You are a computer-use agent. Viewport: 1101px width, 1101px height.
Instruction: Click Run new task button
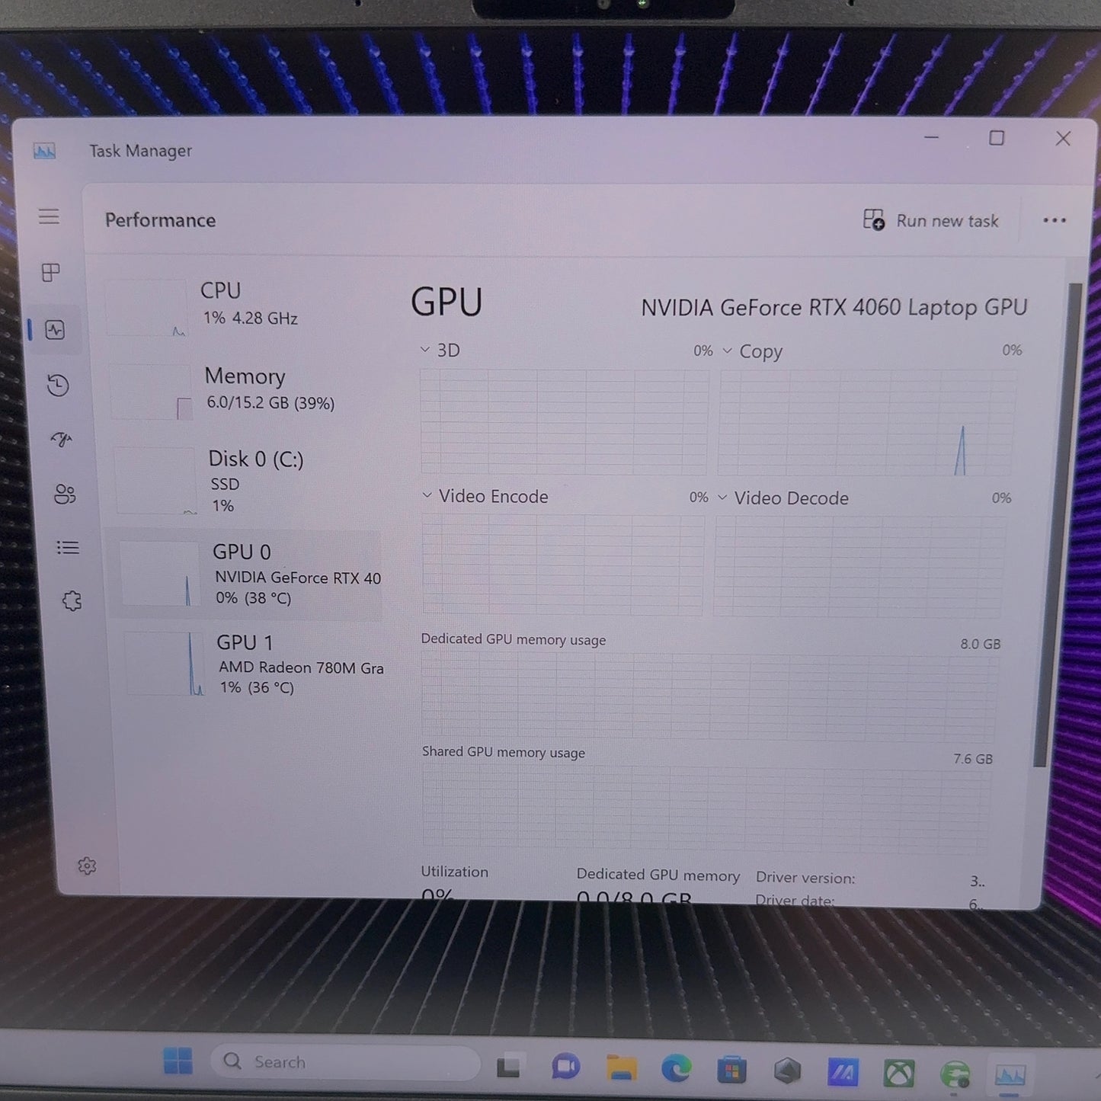click(x=930, y=220)
